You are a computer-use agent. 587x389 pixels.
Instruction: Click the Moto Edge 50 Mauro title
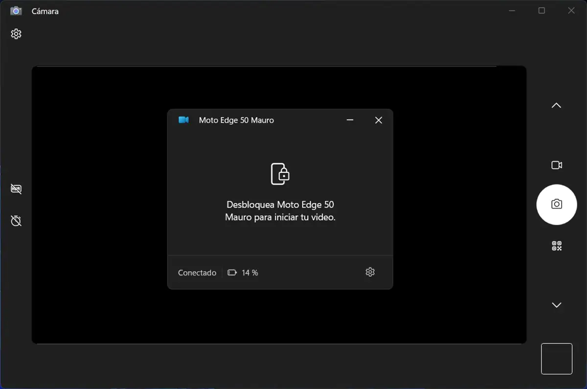(x=236, y=120)
